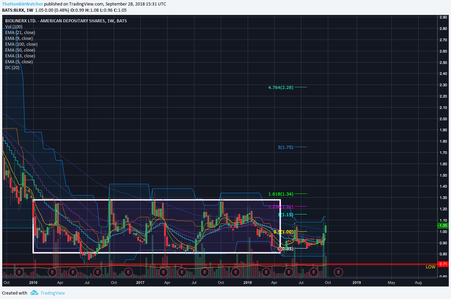
Task: Click the 3(1.75) Fibonacci level label
Action: click(285, 147)
